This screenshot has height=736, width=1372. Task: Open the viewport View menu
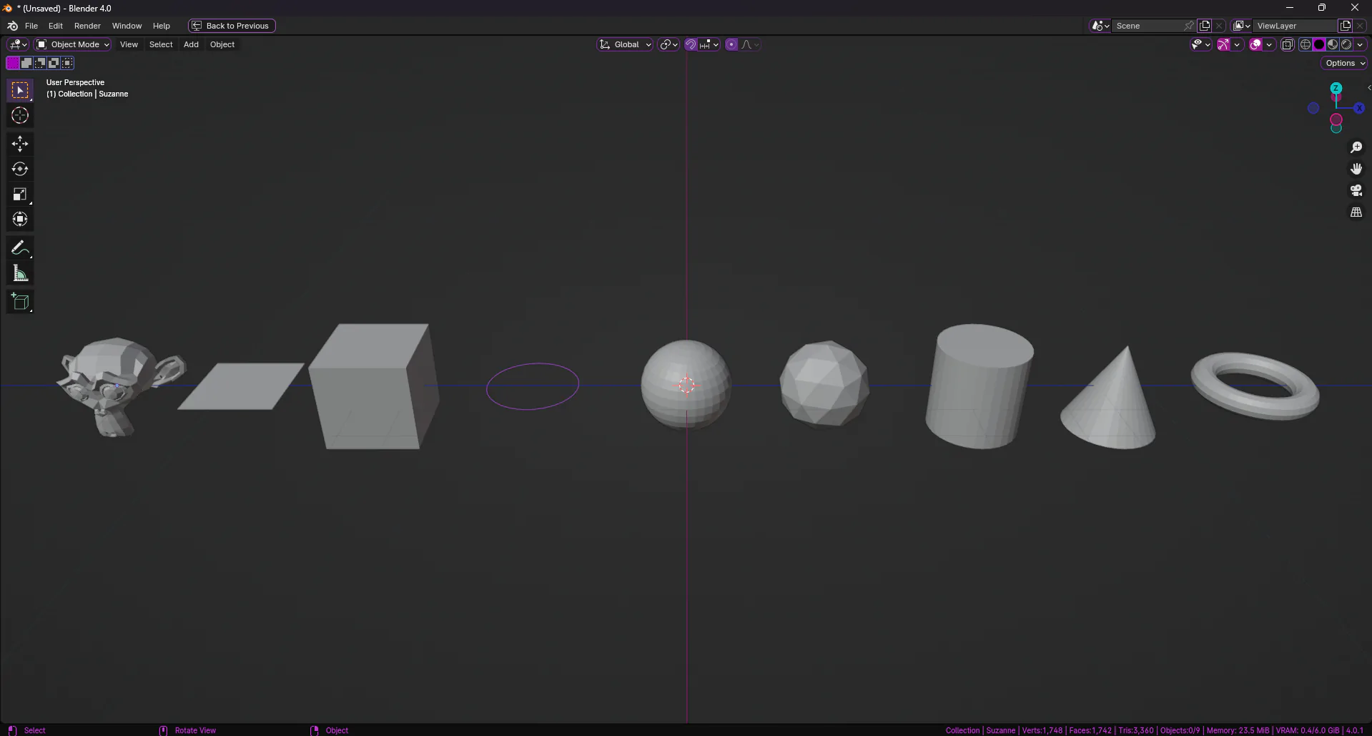point(129,44)
